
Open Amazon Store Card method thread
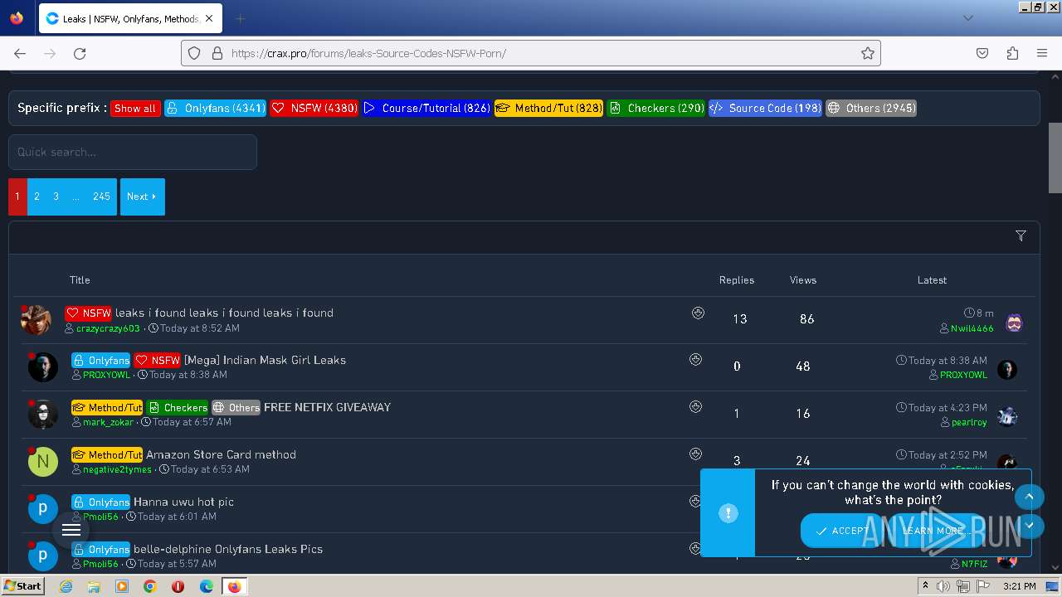221,454
